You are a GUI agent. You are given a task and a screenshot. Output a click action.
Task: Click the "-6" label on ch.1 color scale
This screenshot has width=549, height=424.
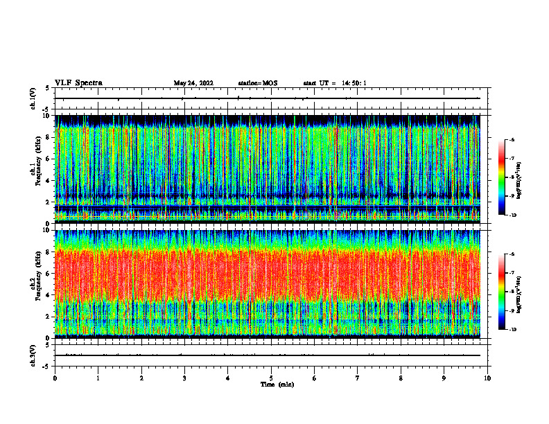(512, 140)
